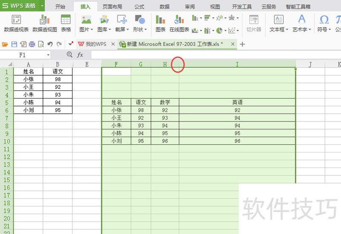Save the workbook with disk icon

(x=14, y=45)
